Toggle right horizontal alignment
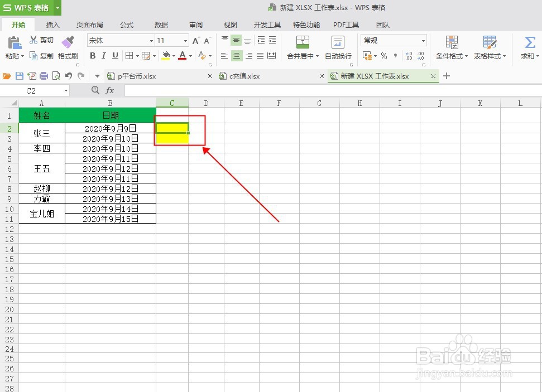Viewport: 542px width, 392px height. 248,56
